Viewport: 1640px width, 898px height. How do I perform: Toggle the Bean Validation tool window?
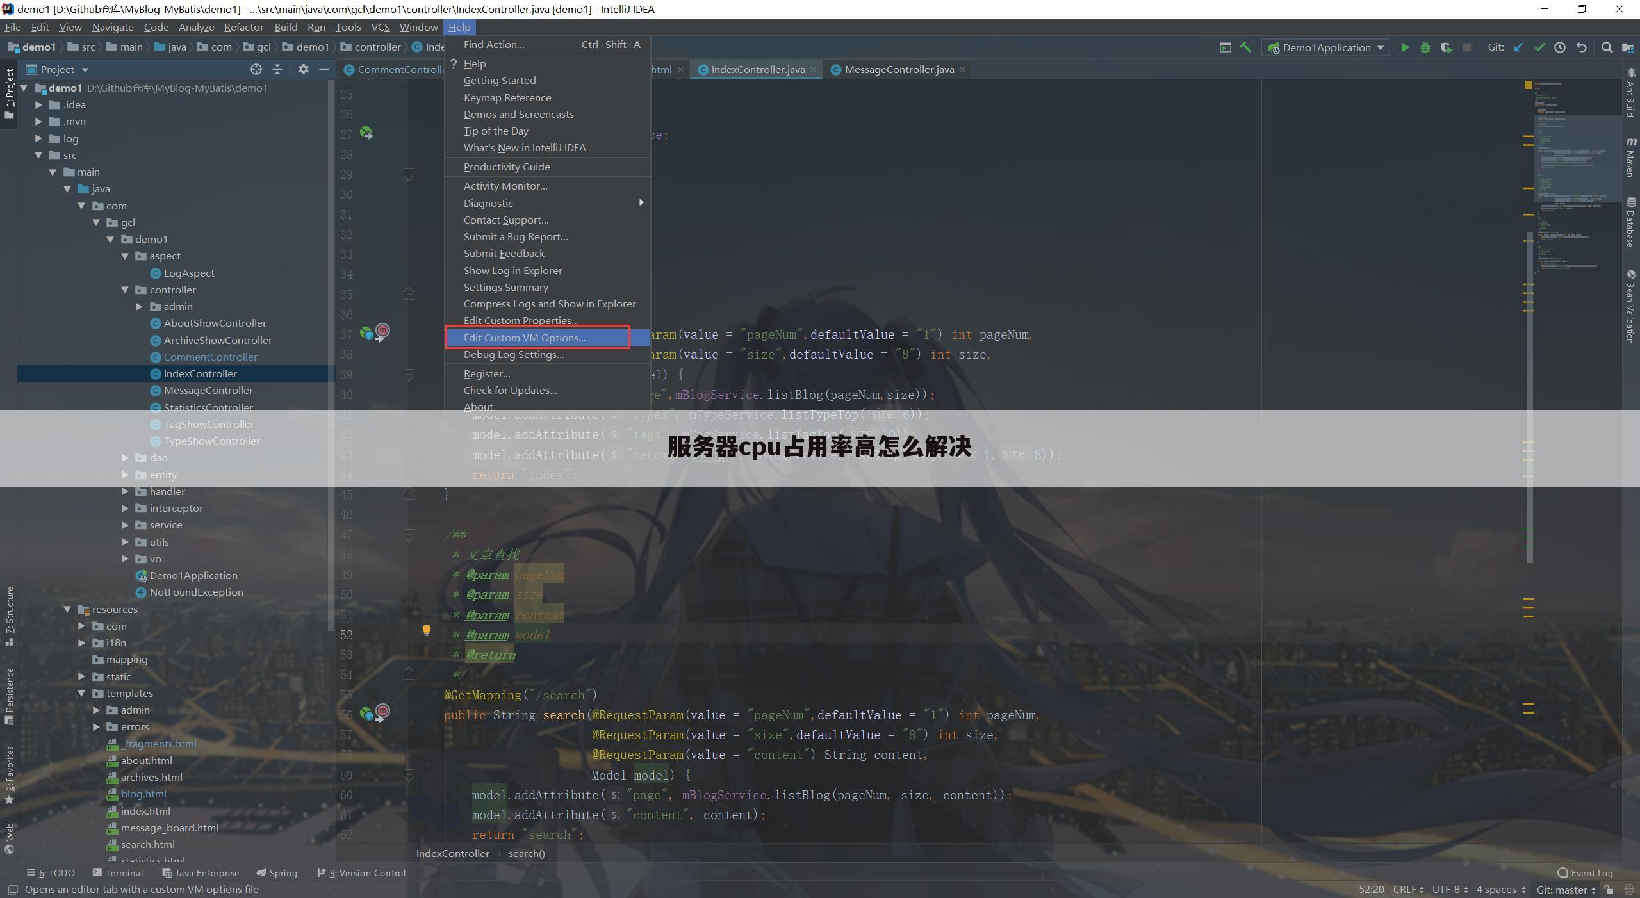click(x=1630, y=307)
